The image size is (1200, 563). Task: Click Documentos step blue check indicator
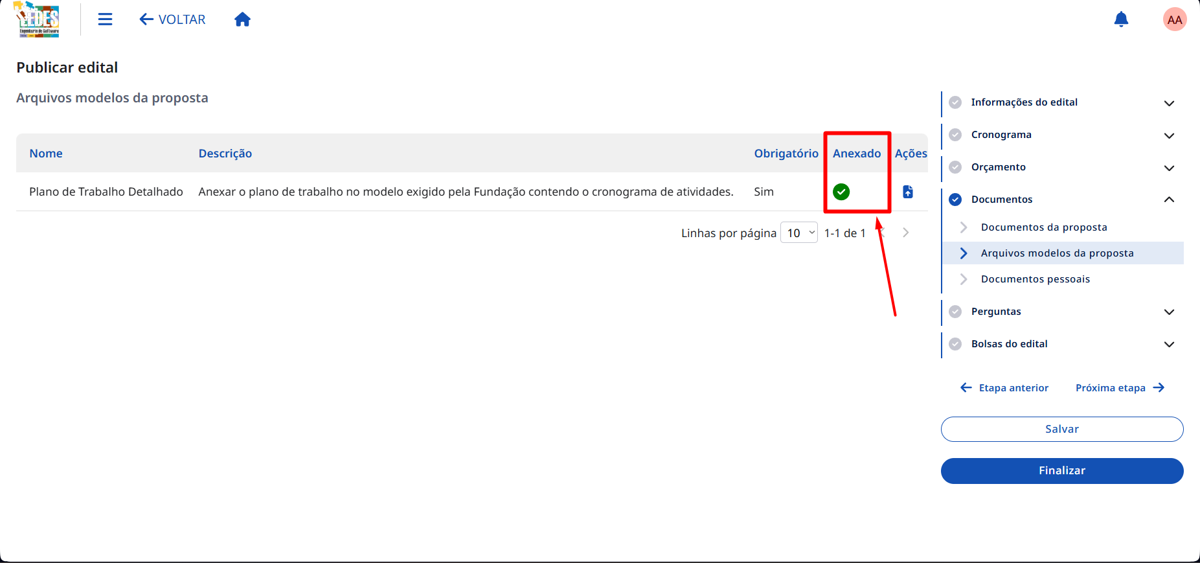tap(955, 200)
